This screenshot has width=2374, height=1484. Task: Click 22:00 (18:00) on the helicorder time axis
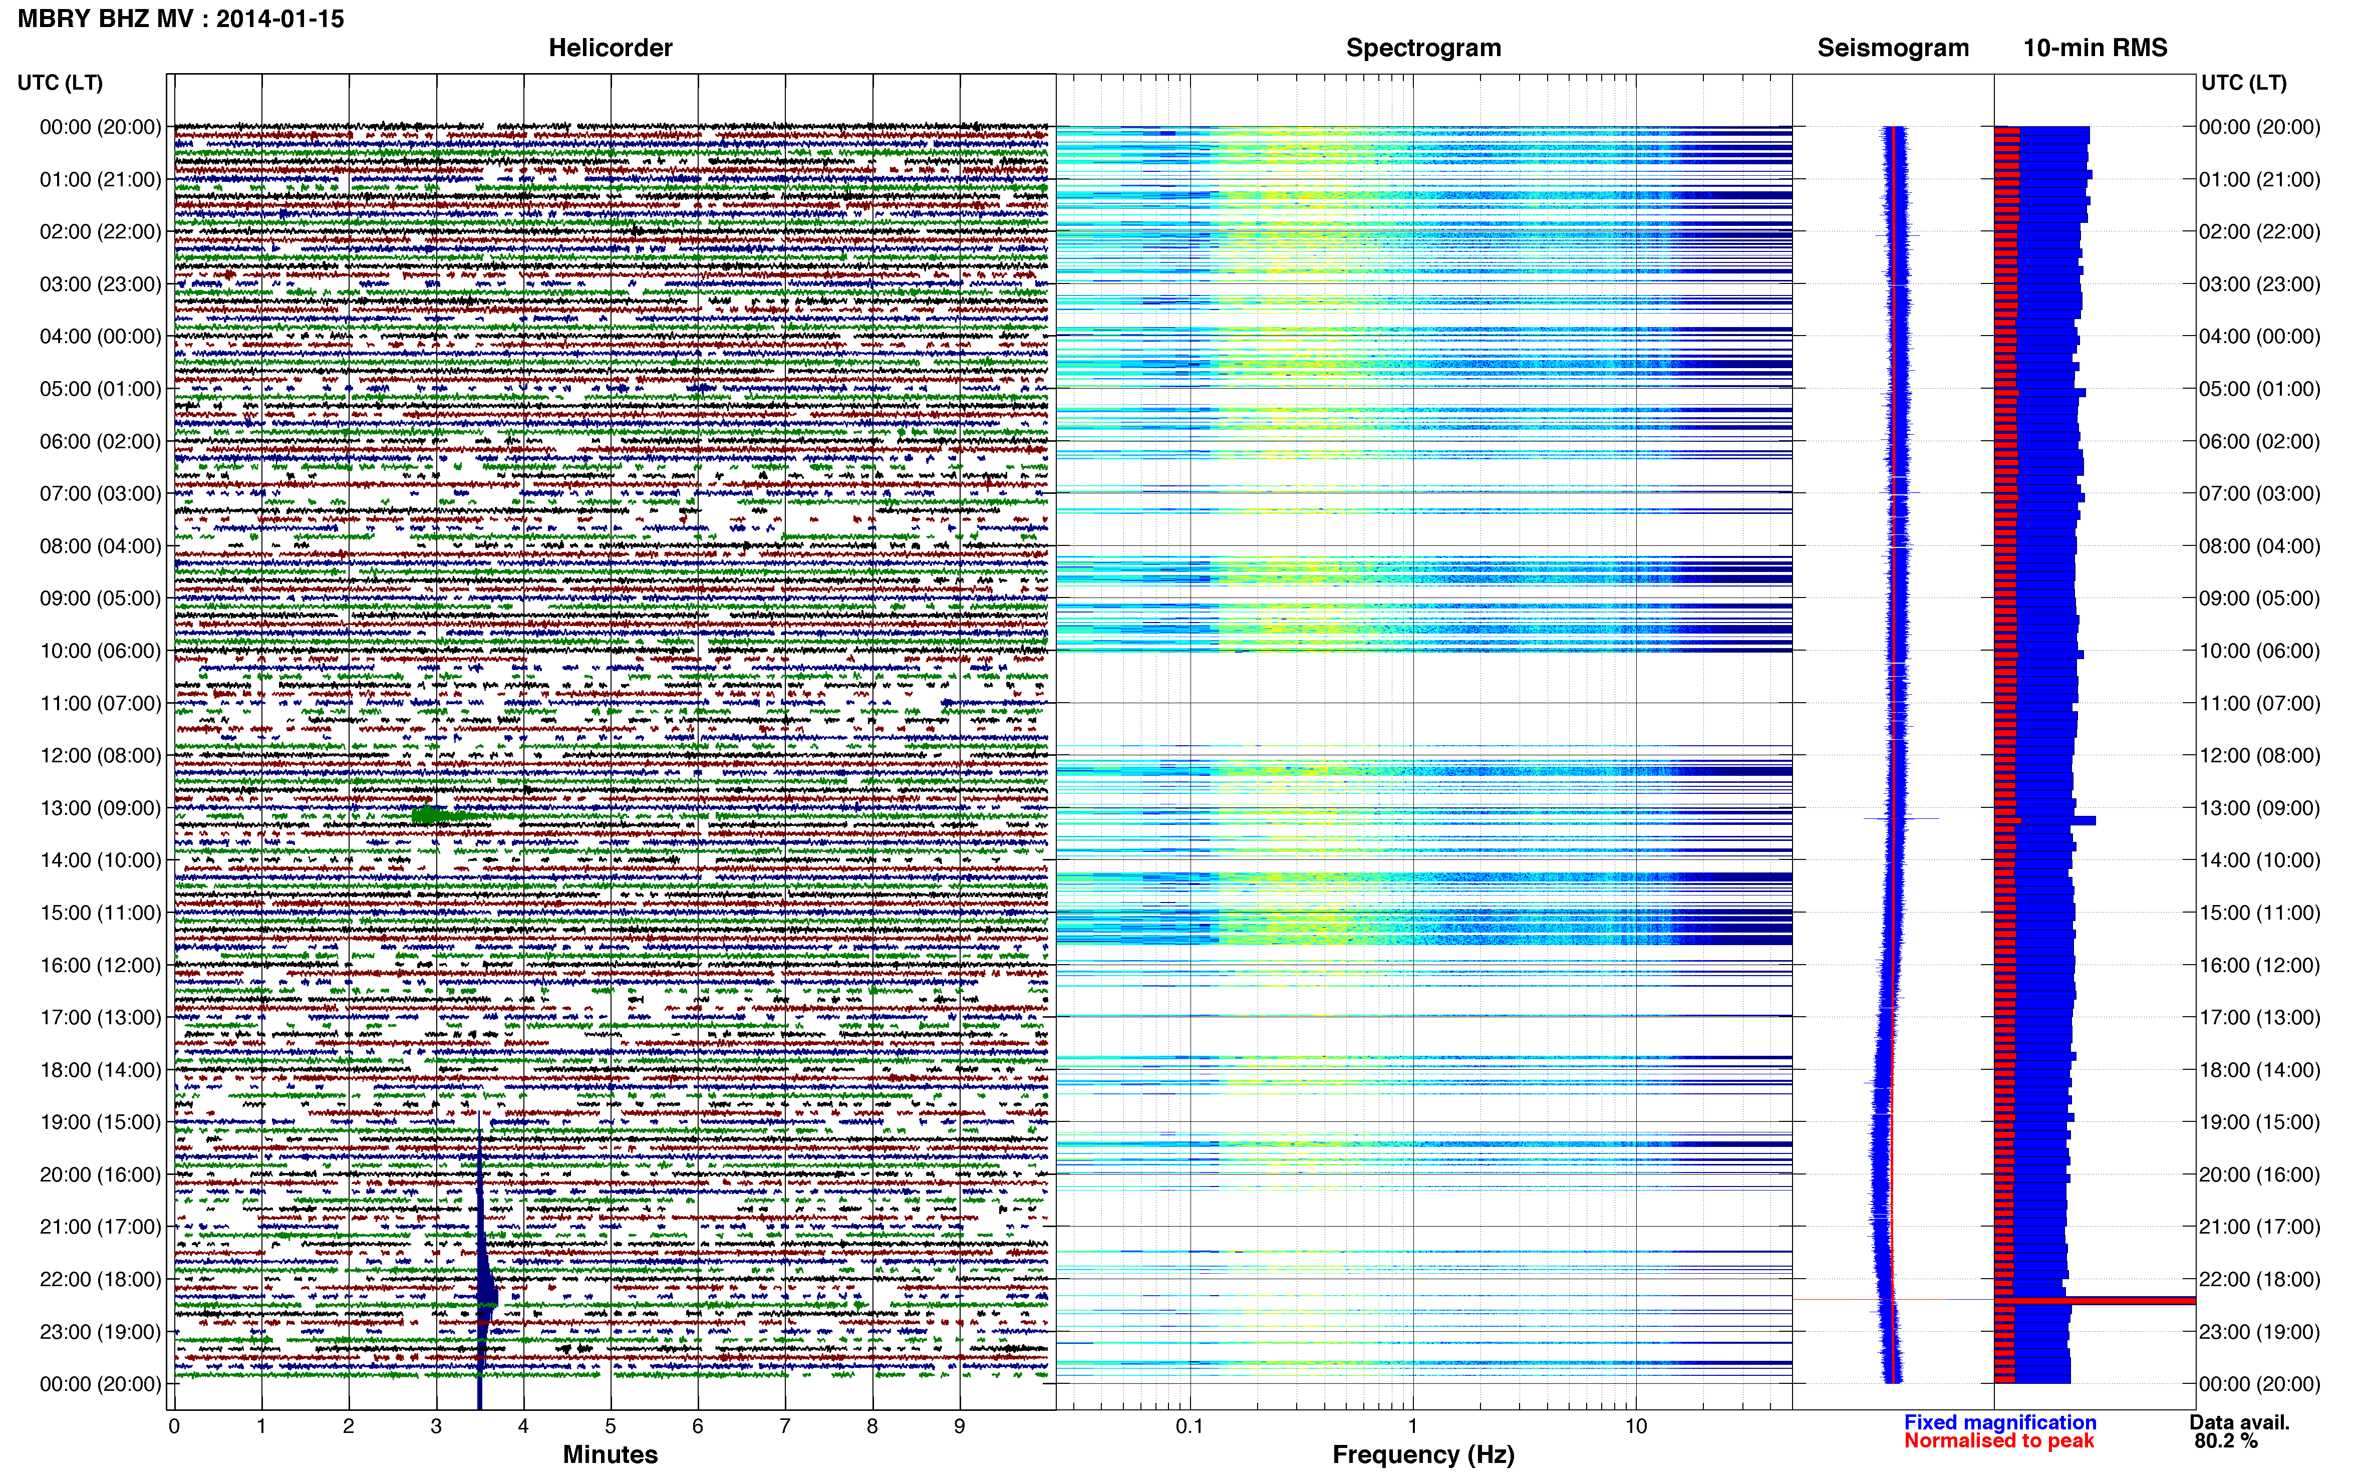(100, 1279)
